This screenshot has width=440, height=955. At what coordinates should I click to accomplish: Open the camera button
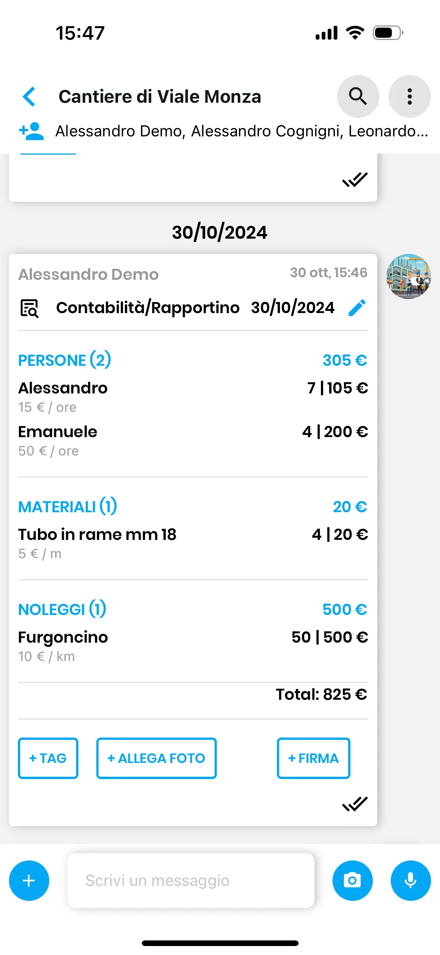pos(352,880)
